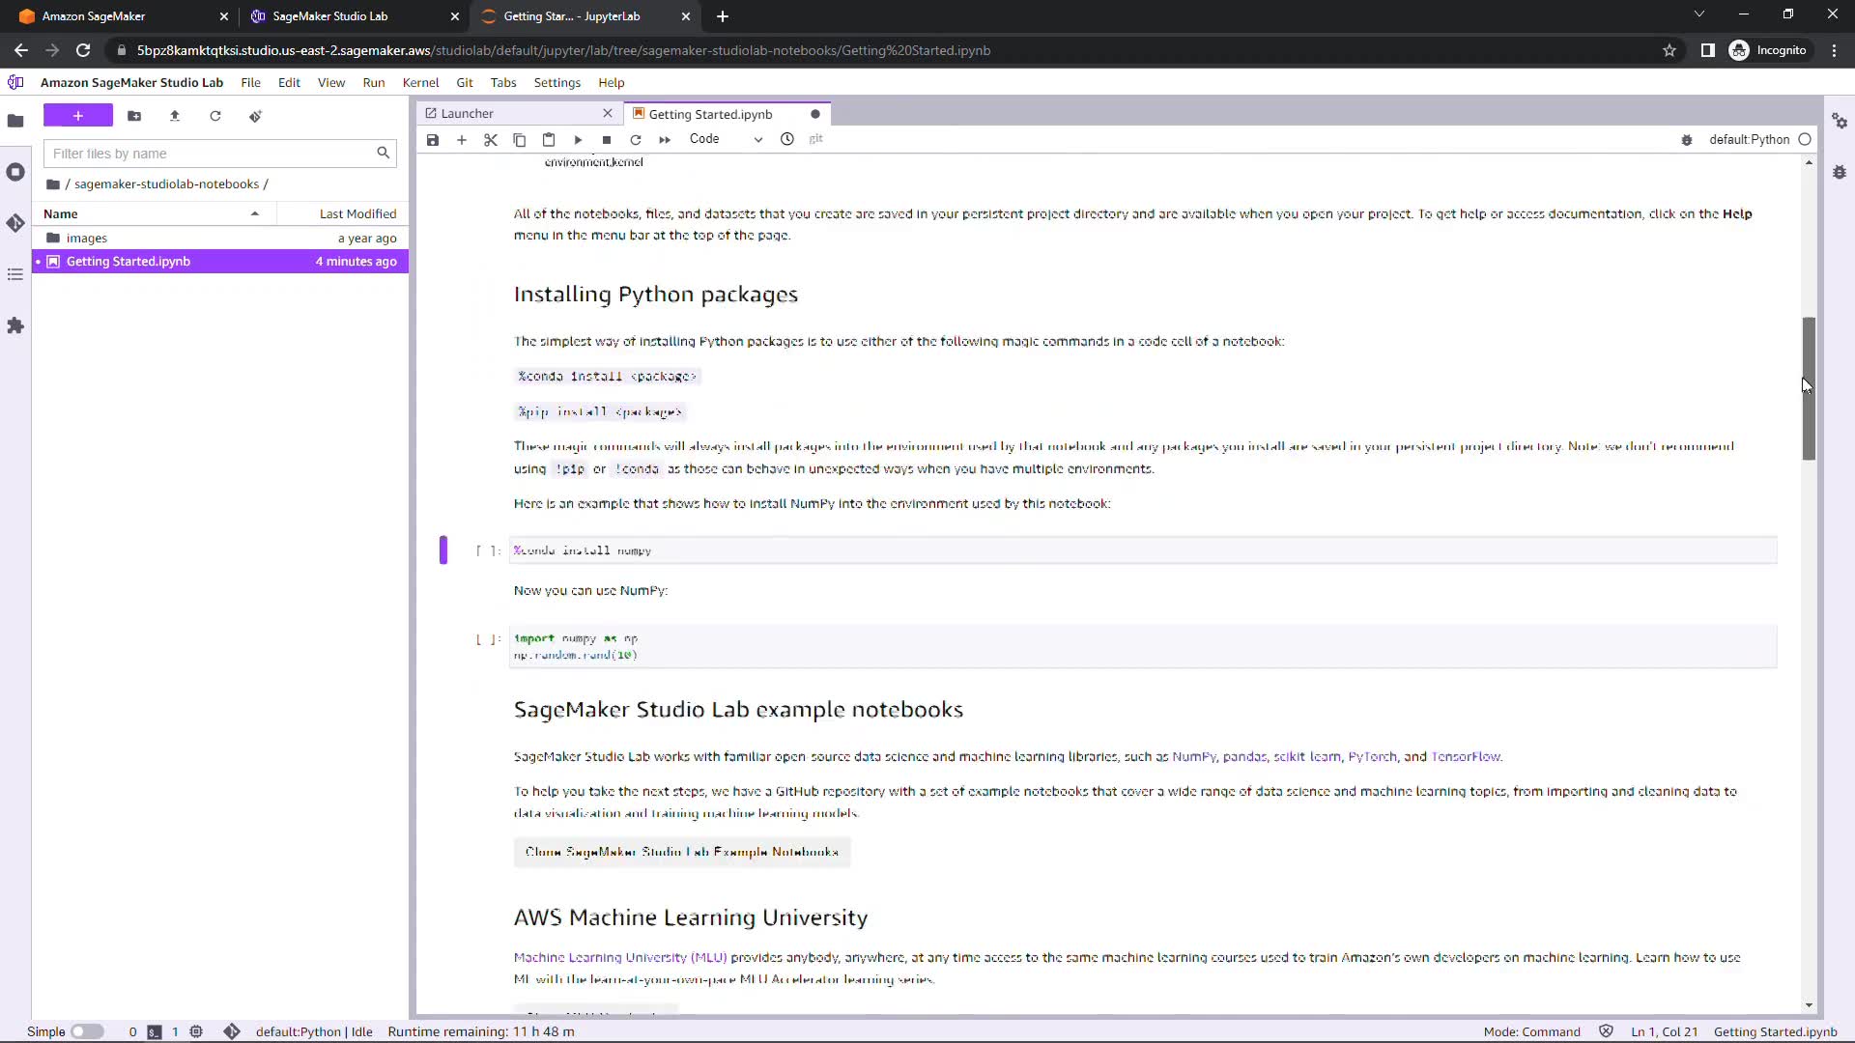Open the Machine Learning University (MLU) link
Viewport: 1855px width, 1043px height.
619,957
